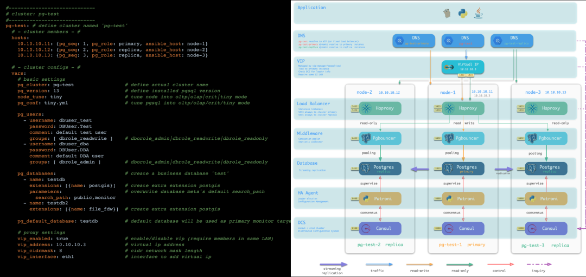
Task: Click the 5433 port tag under Virtual IP
Action: coord(462,75)
